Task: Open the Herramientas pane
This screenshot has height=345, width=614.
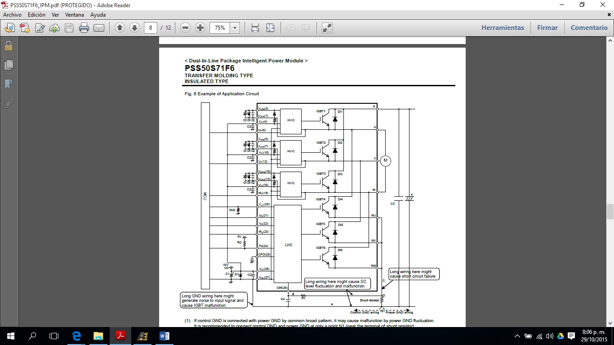Action: 503,28
